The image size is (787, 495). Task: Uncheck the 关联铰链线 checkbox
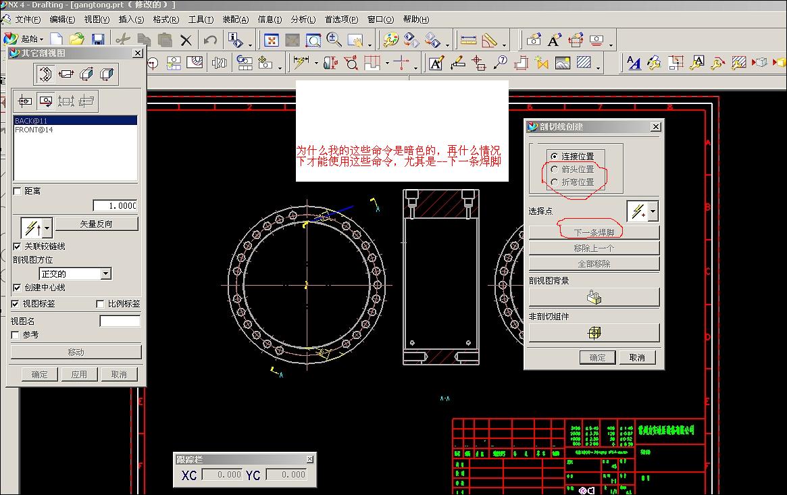tap(17, 246)
